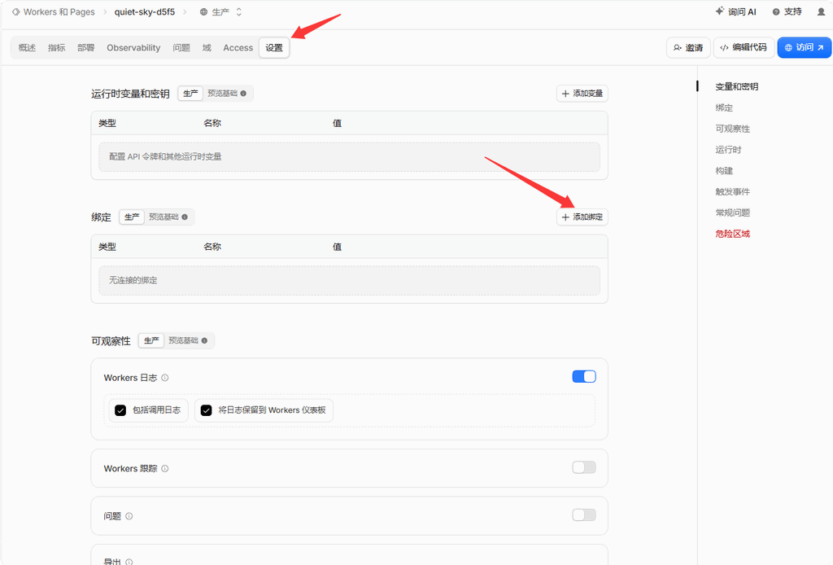
Task: Click the 编辑代码 button
Action: coord(744,47)
